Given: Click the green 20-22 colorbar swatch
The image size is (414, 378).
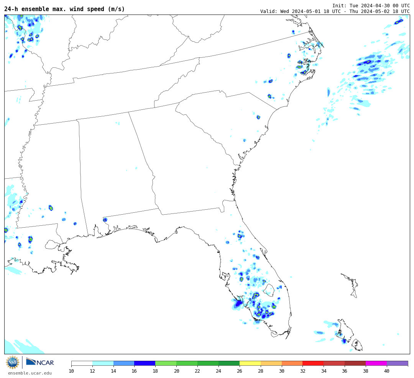Looking at the screenshot, I should click(x=187, y=363).
